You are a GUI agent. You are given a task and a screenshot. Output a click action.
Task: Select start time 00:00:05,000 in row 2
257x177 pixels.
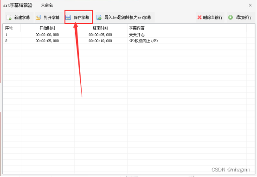pyautogui.click(x=47, y=41)
